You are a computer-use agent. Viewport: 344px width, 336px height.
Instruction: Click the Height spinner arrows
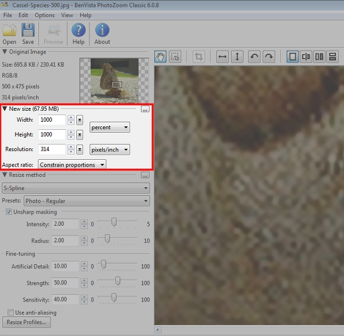[71, 135]
